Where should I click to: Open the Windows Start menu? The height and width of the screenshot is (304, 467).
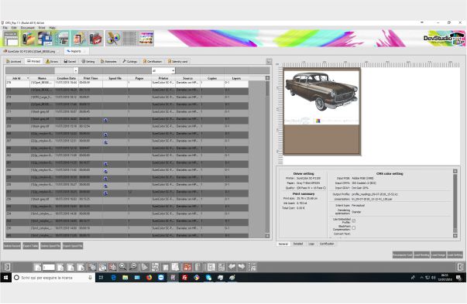5,278
